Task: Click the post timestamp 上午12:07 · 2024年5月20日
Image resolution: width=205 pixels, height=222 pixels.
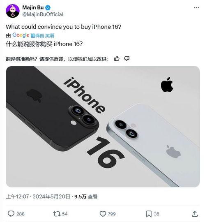Action: pyautogui.click(x=38, y=197)
